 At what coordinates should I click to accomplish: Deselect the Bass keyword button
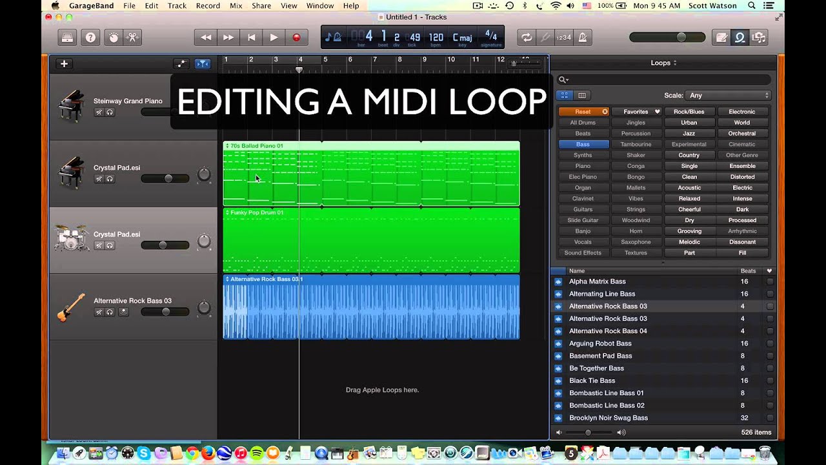tap(583, 144)
